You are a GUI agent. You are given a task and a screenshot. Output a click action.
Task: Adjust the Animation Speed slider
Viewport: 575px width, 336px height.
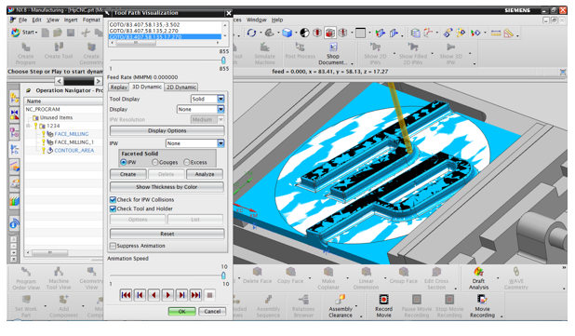point(223,276)
